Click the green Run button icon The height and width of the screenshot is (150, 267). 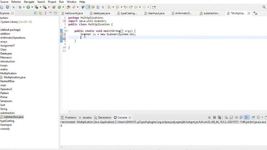[x=28, y=7]
